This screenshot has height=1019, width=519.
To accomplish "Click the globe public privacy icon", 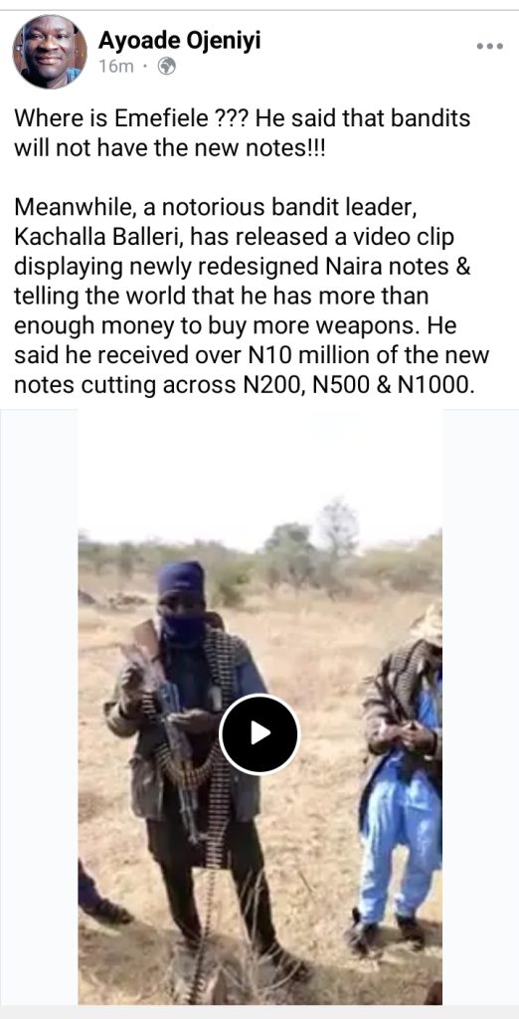I will coord(167,67).
